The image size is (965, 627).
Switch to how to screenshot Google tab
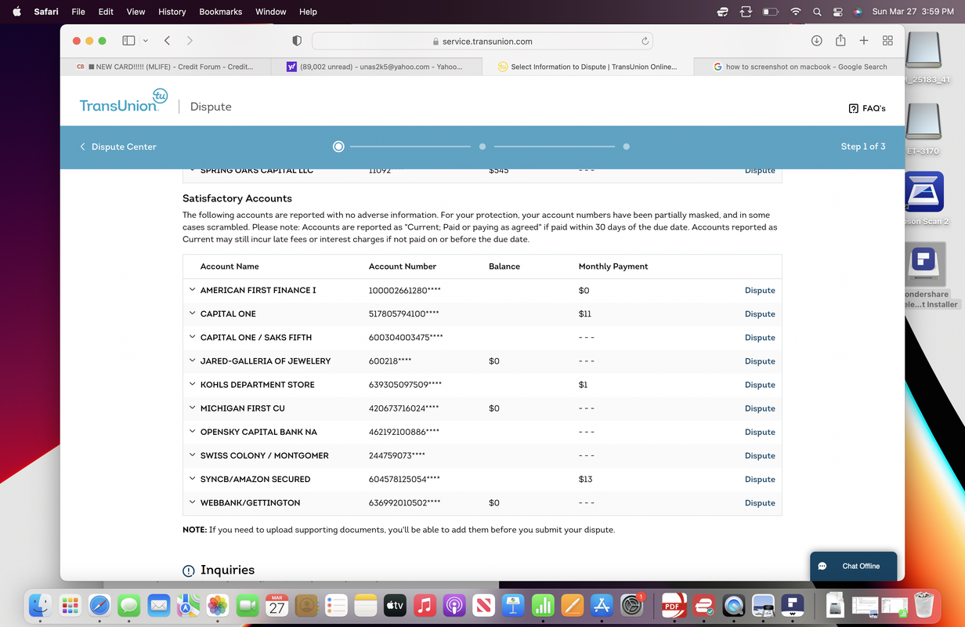pyautogui.click(x=799, y=67)
